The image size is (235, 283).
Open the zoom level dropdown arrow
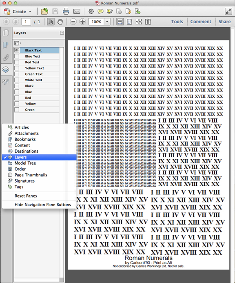coord(107,22)
